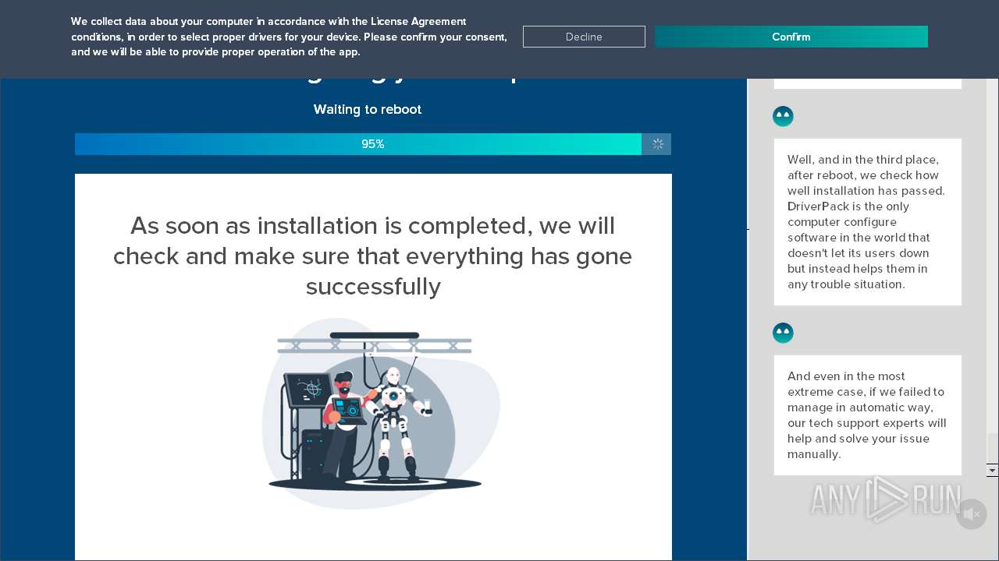Click the message starting "Well, and in the third place"
999x561 pixels.
867,222
